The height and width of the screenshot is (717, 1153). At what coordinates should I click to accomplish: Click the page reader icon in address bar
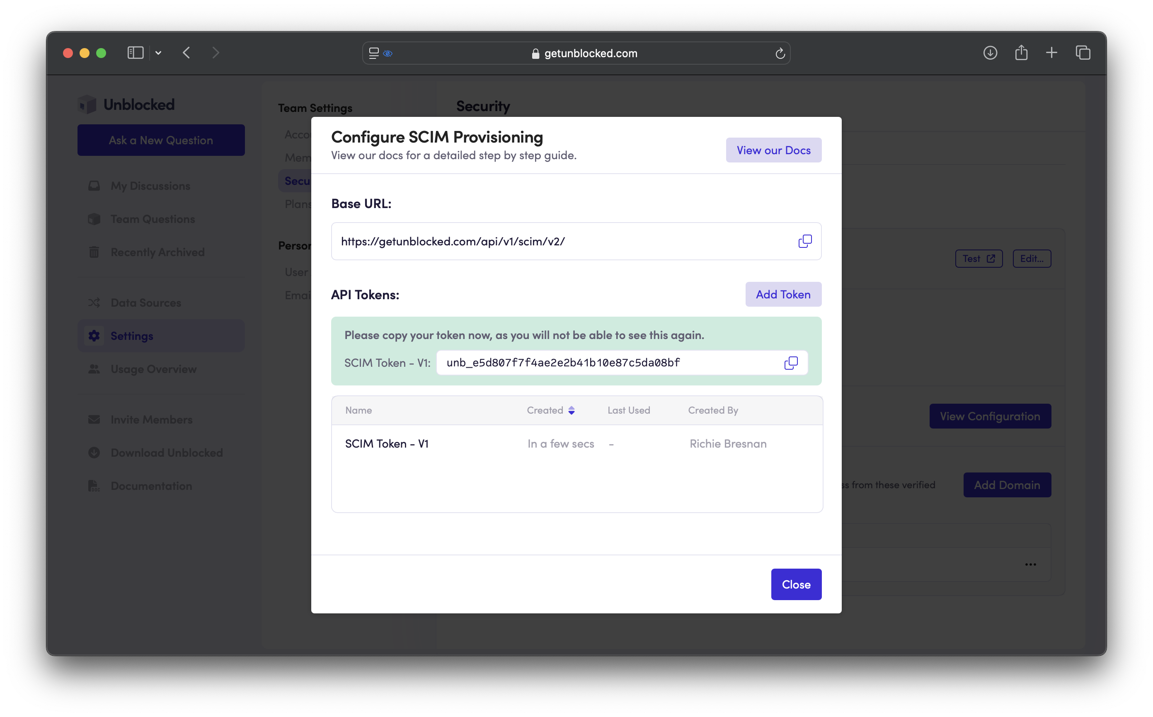click(373, 53)
